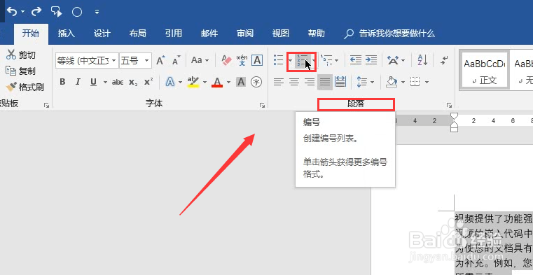Screen dimensions: 533x275
Task: Apply the red font color
Action: click(x=217, y=82)
